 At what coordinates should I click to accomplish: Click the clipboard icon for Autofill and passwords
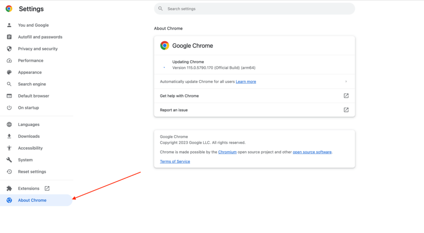(x=9, y=37)
